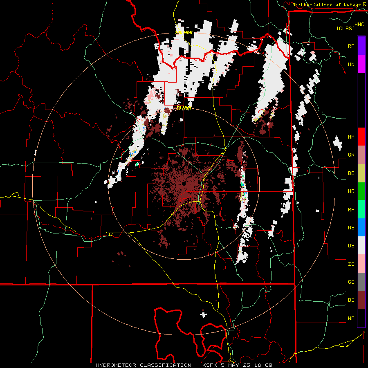Click the RA legend label
Screen dimensions: 368x368
pyautogui.click(x=351, y=209)
